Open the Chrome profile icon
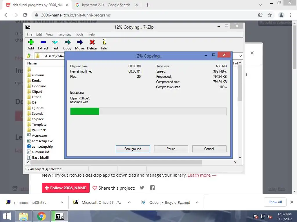Viewport: 297px width, 222px height. tap(281, 15)
